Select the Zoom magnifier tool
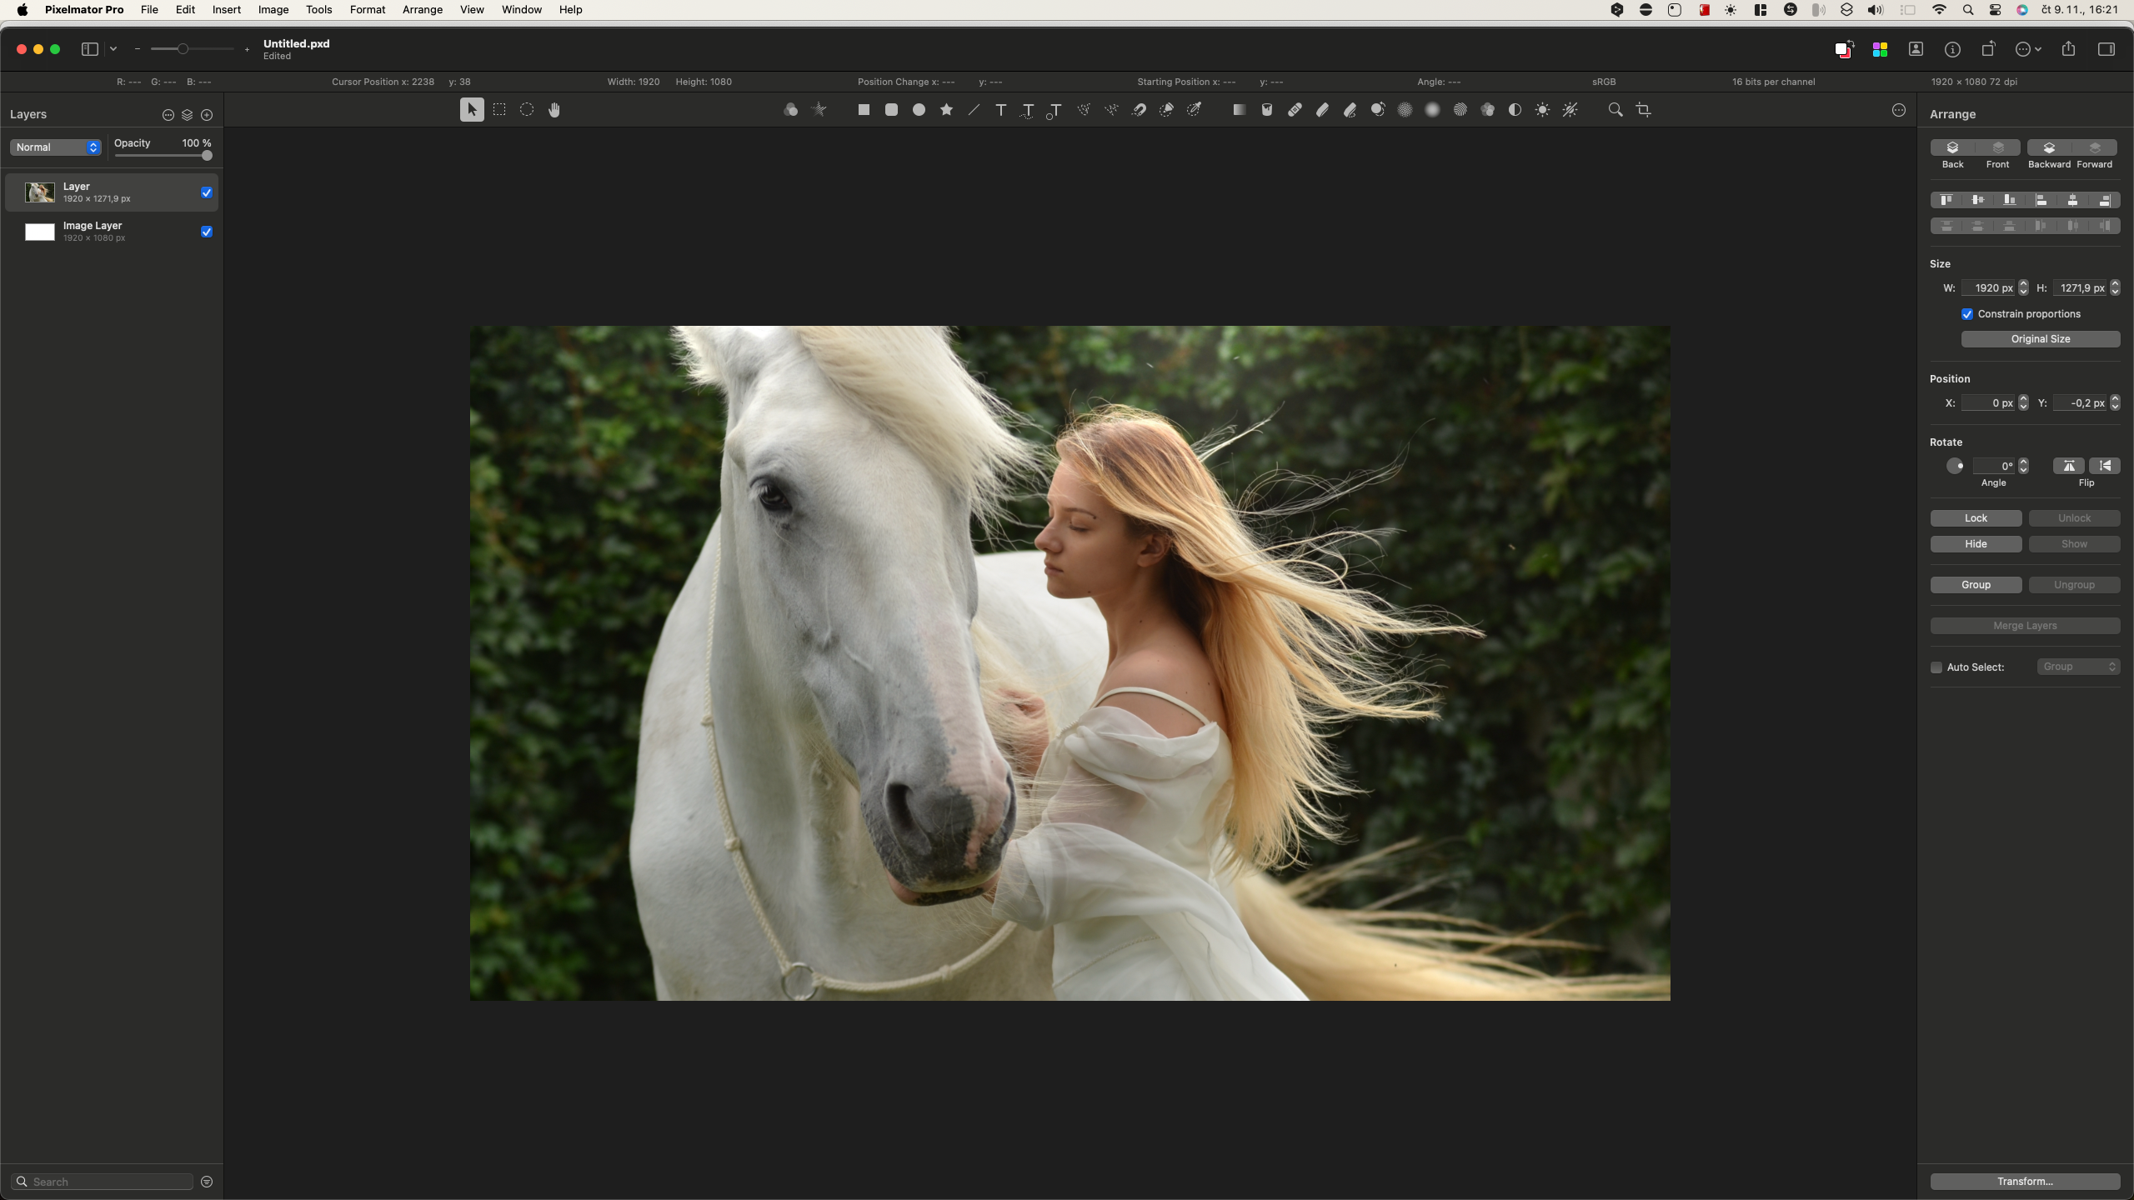Viewport: 2134px width, 1200px height. pos(1616,110)
